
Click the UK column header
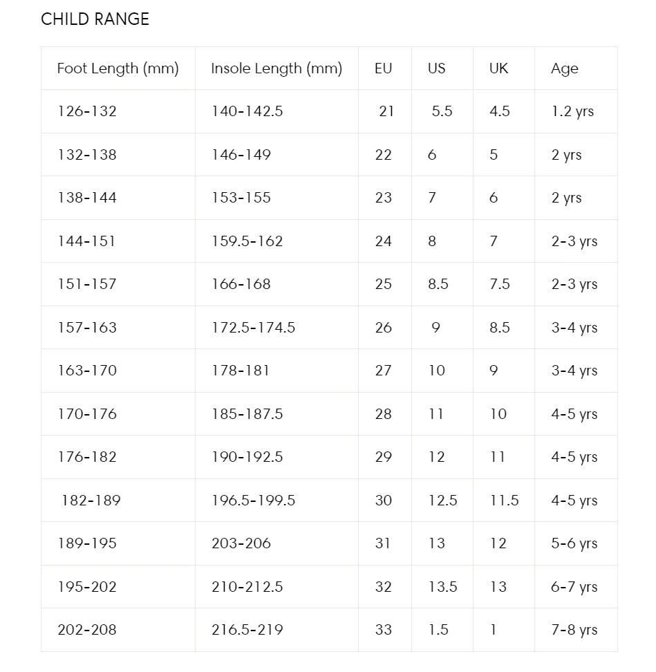click(504, 68)
